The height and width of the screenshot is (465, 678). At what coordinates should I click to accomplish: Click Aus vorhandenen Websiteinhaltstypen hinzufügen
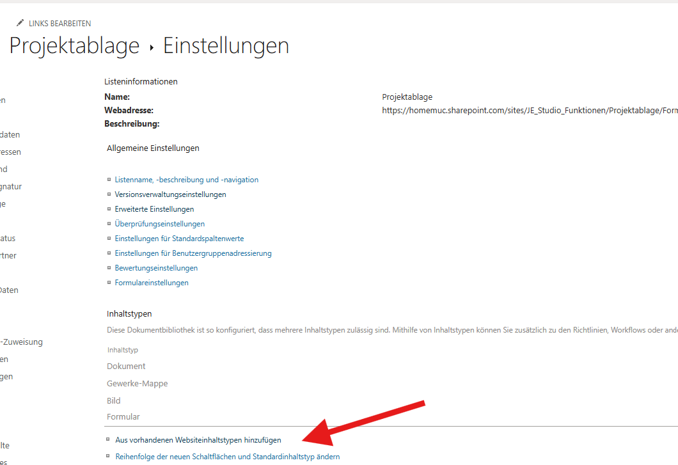198,440
